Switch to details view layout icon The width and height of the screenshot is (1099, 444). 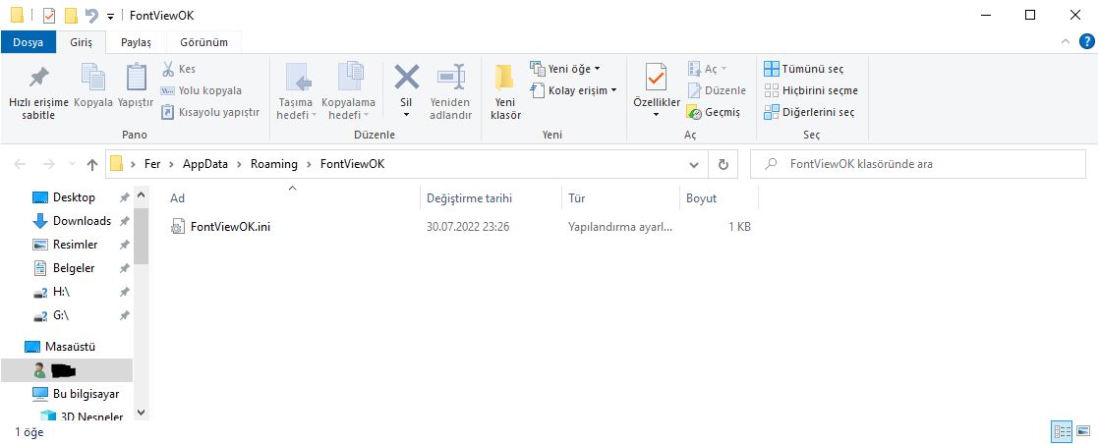point(1063,431)
